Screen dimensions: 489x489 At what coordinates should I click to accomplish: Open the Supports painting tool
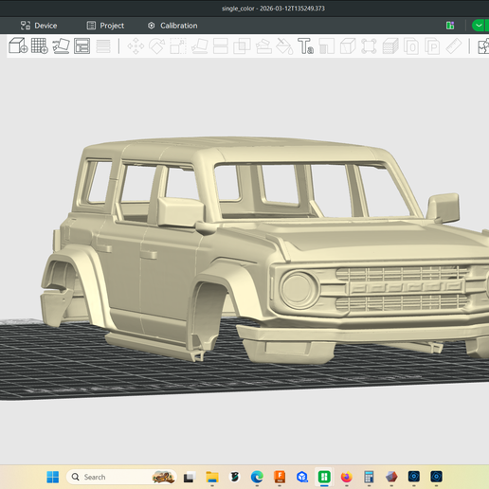[x=263, y=46]
